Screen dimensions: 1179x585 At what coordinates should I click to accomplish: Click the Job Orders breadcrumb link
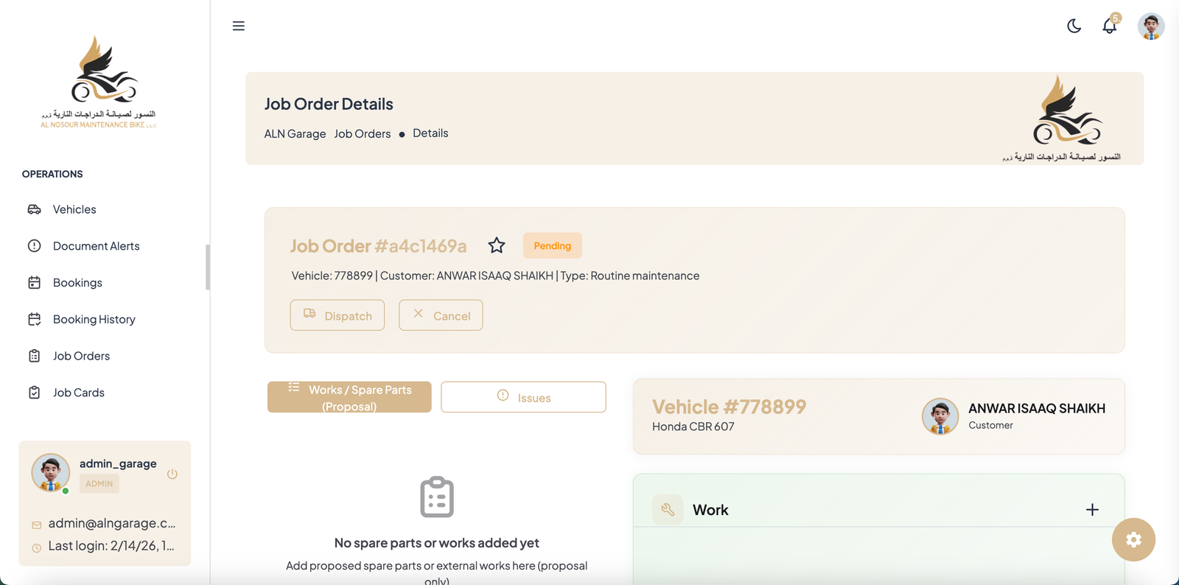click(x=362, y=133)
